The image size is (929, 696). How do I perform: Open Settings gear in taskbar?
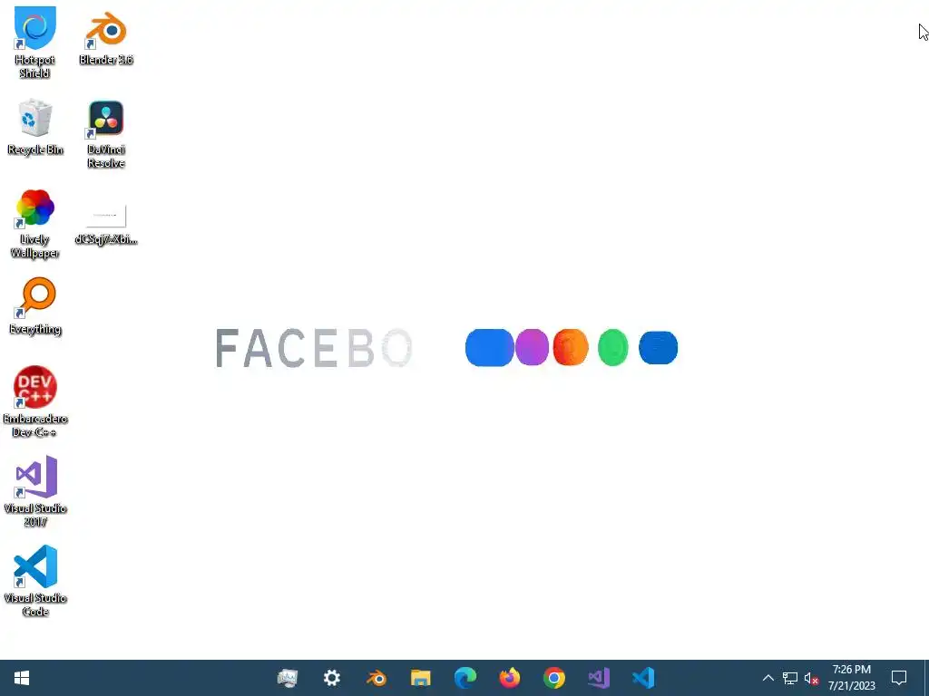[332, 678]
